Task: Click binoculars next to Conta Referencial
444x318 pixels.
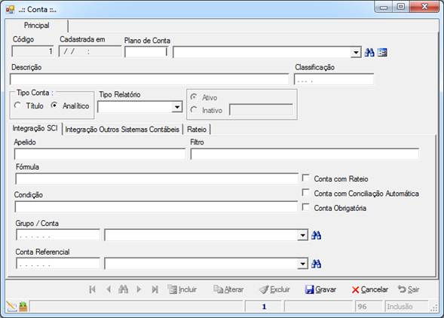Action: [316, 264]
